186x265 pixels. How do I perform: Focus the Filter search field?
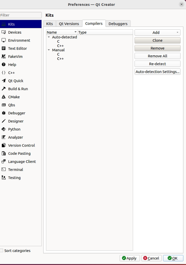pos(20,15)
